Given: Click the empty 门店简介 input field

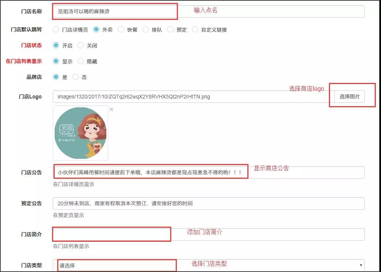Looking at the screenshot, I should 209,234.
